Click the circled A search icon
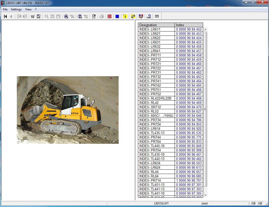The width and height of the screenshot is (269, 207). (66, 17)
